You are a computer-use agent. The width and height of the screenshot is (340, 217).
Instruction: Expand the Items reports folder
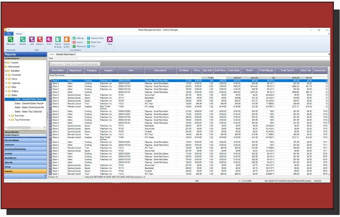pos(6,79)
